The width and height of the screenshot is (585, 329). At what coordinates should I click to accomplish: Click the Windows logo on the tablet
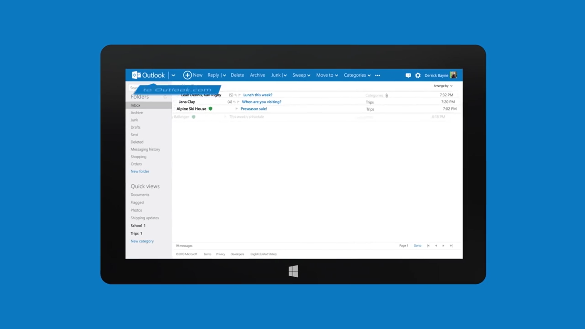(x=293, y=271)
